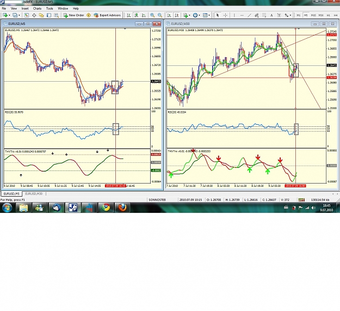Click the M5 chart date marker label
The image size is (340, 311).
(x=115, y=186)
